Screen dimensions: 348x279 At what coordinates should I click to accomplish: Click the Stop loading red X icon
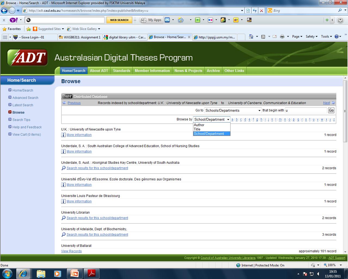click(x=262, y=11)
